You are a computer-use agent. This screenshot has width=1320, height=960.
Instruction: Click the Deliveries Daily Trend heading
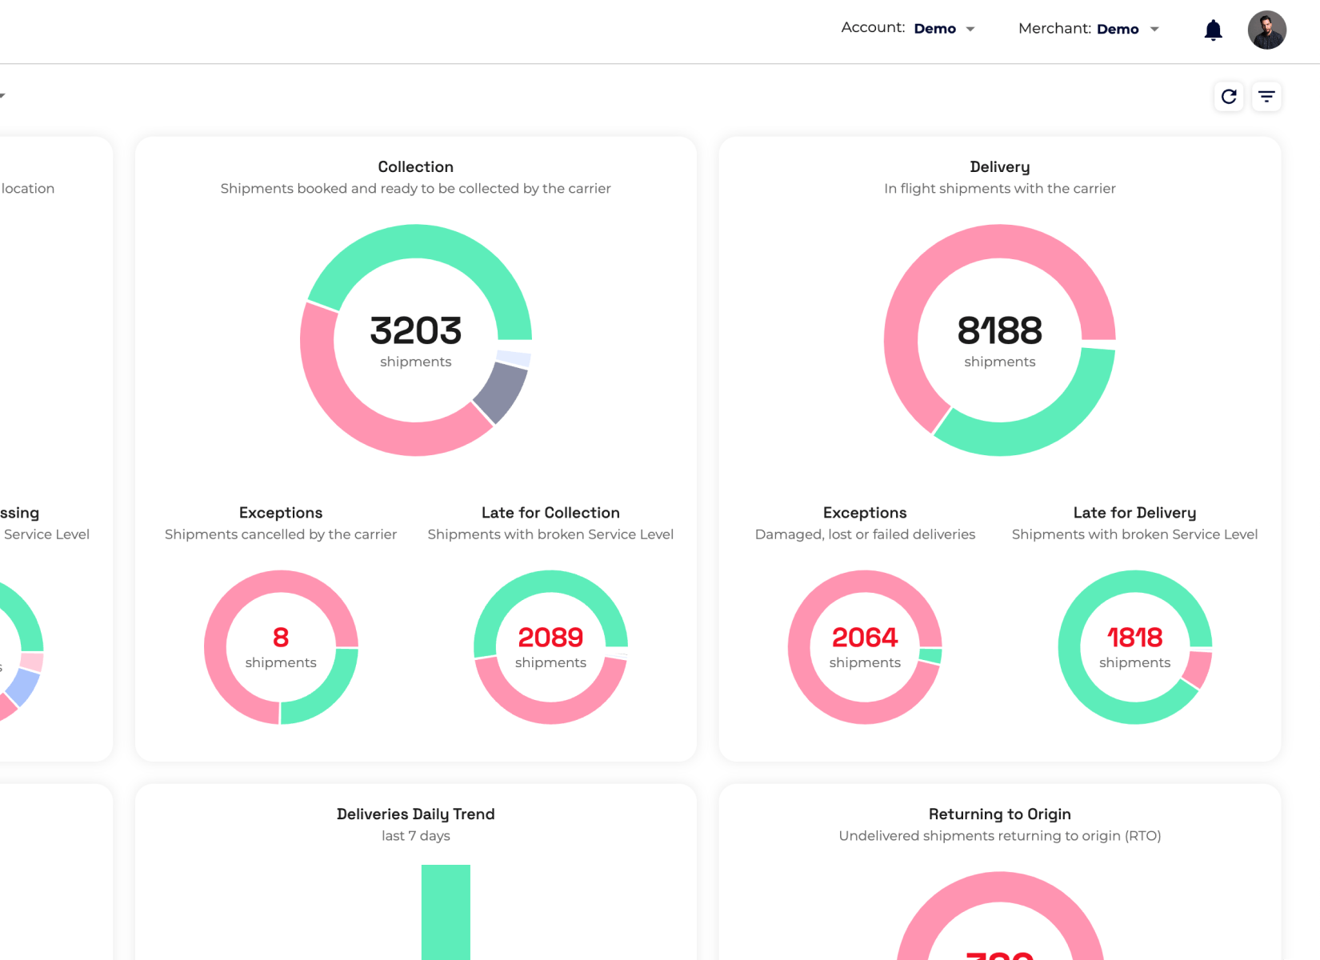pos(415,814)
